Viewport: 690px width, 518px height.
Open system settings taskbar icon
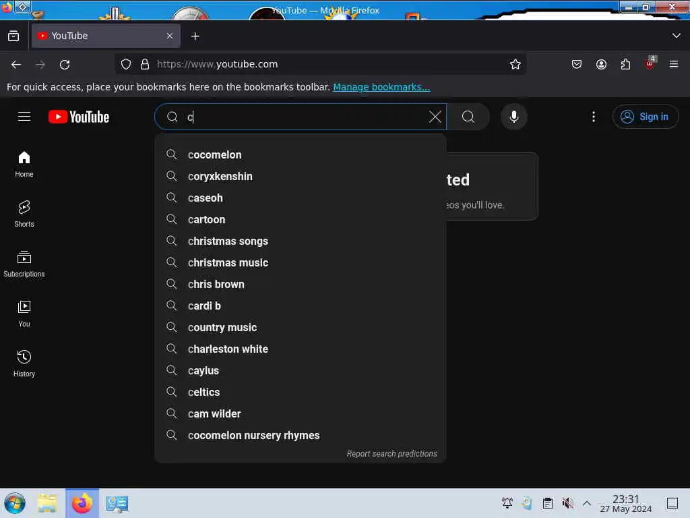[x=117, y=503]
